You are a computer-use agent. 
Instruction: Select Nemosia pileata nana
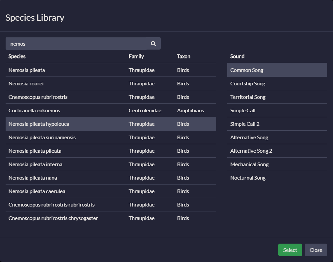(x=111, y=178)
